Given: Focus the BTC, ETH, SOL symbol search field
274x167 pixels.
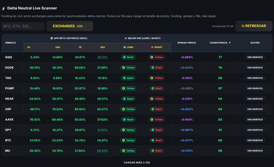Looking at the screenshot, I should pos(23,26).
